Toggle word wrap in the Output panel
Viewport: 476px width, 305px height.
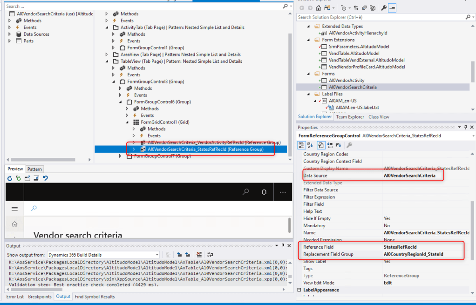point(210,255)
